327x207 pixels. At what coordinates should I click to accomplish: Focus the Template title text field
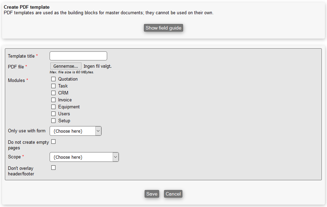pyautogui.click(x=78, y=56)
